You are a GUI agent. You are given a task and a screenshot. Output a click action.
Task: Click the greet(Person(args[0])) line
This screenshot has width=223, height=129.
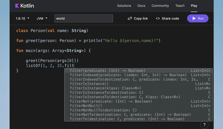[52, 61]
